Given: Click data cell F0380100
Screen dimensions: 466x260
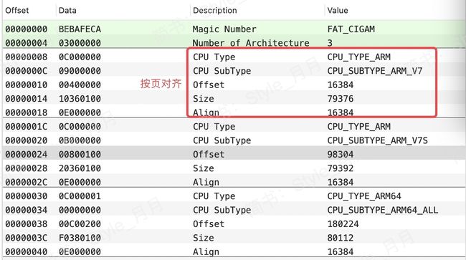Looking at the screenshot, I should [80, 238].
